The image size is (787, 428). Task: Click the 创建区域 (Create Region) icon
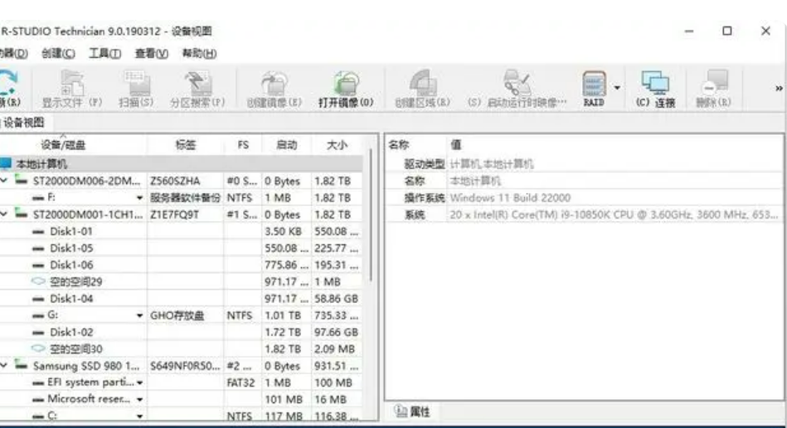[422, 85]
